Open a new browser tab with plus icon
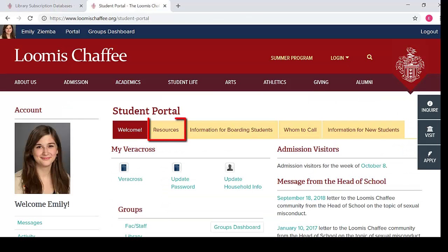 pos(178,6)
